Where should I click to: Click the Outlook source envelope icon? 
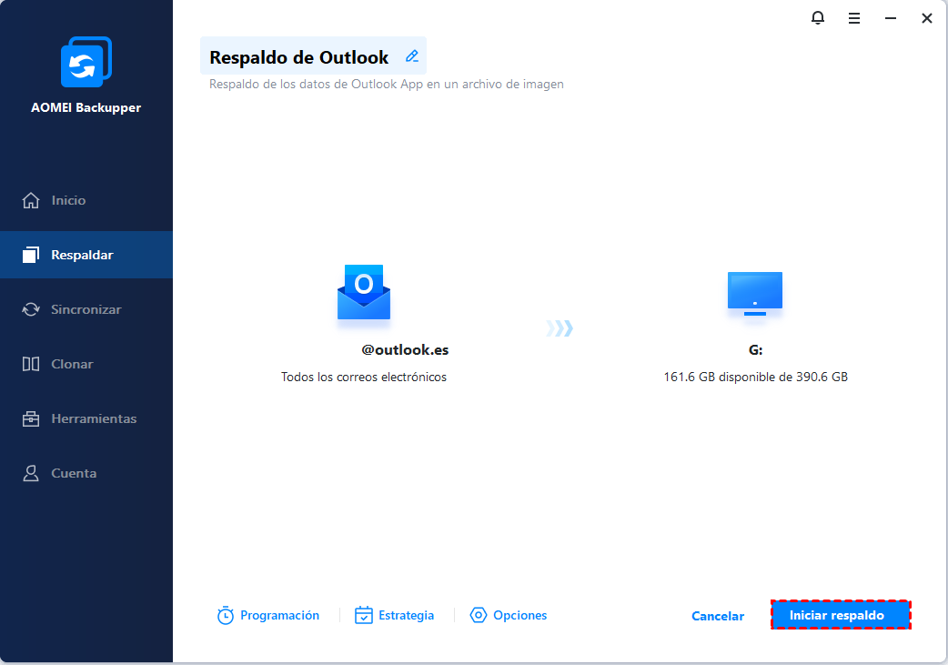(x=364, y=293)
